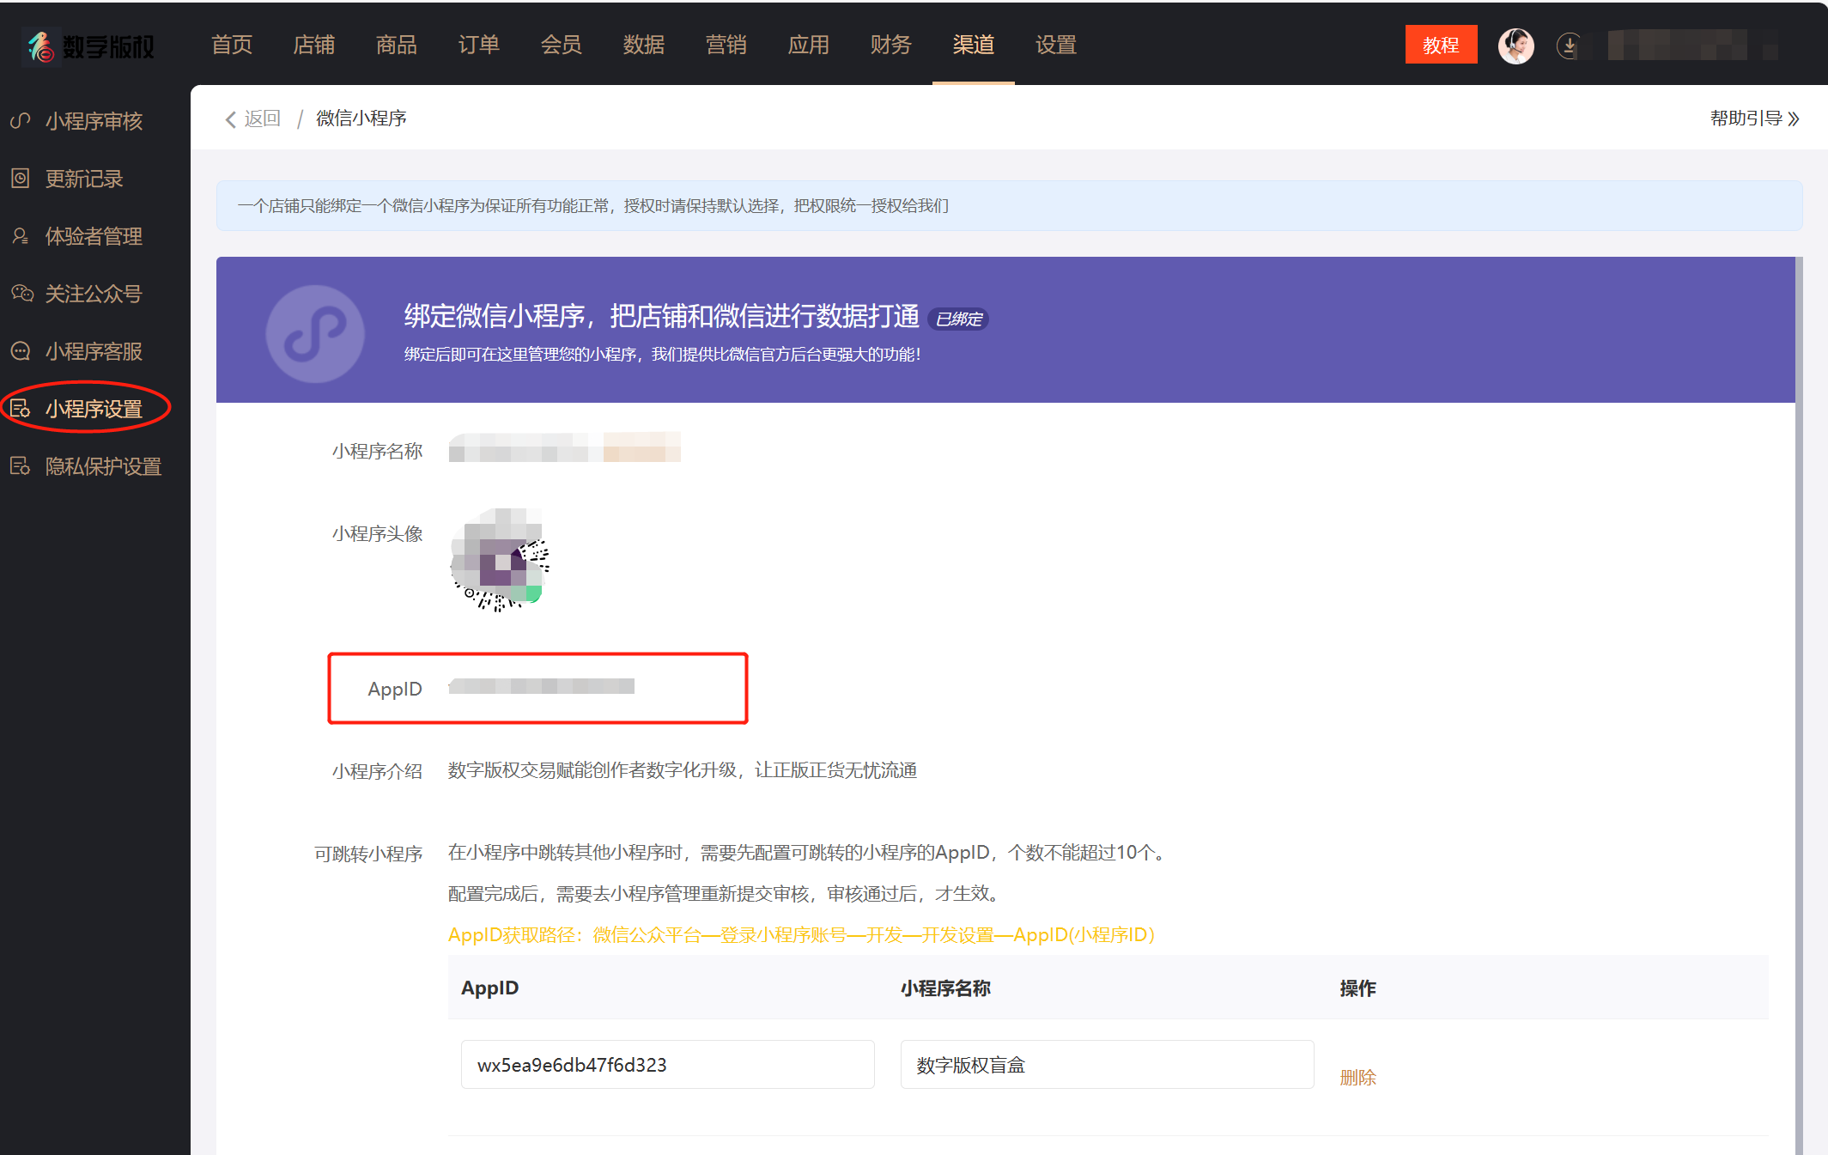The height and width of the screenshot is (1155, 1828).
Task: Click the yellow AppID获取路径 hint text
Action: tap(801, 934)
